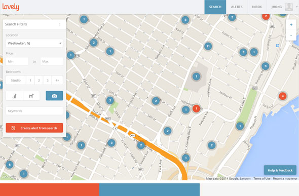Screen dimensions: 299x196
Task: Toggle the cat-friendly filter icon
Action: click(15, 96)
